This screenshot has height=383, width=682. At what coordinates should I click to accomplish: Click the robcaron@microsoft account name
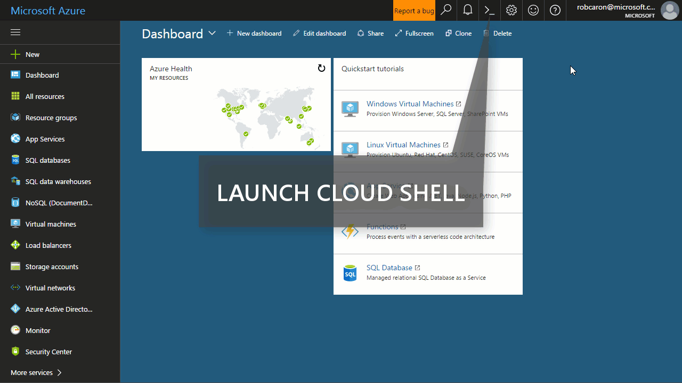point(615,7)
